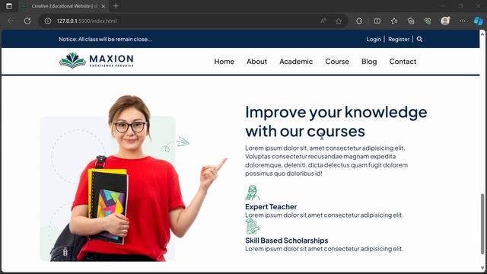Go to the Home menu item
Image resolution: width=487 pixels, height=274 pixels.
(x=224, y=62)
